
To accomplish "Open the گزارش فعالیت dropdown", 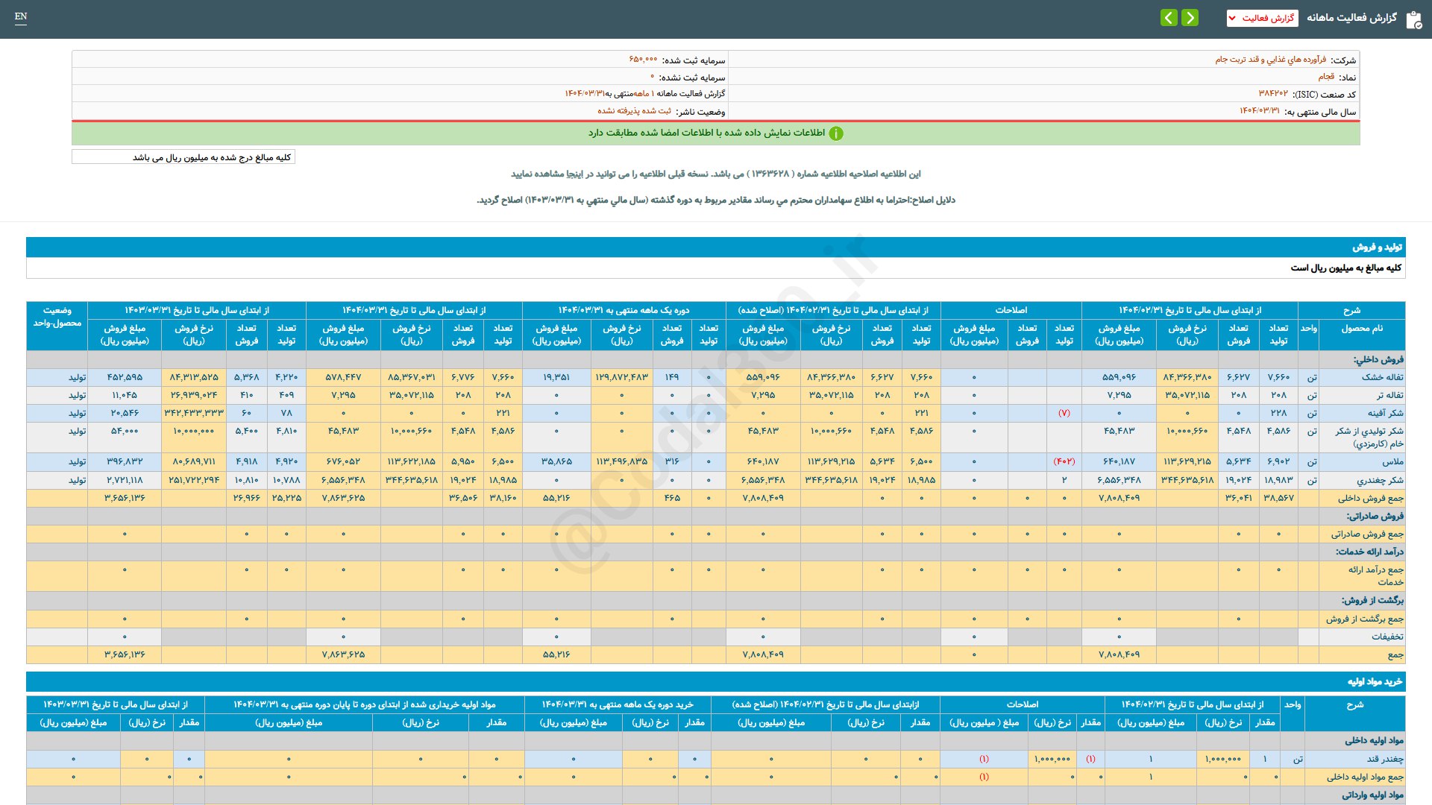I will coord(1262,18).
